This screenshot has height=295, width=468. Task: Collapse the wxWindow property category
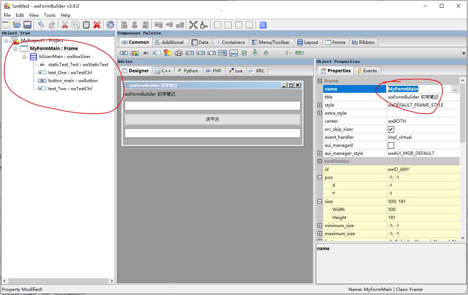coord(320,161)
